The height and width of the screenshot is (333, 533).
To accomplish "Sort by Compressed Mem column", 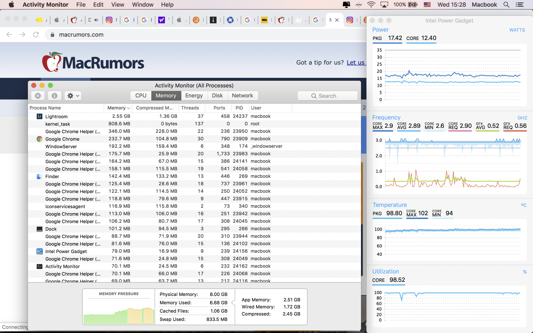I will tap(155, 108).
